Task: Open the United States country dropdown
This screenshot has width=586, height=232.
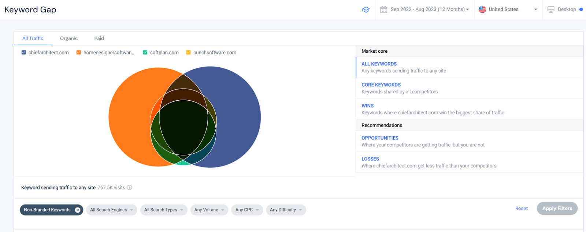Action: [x=508, y=10]
